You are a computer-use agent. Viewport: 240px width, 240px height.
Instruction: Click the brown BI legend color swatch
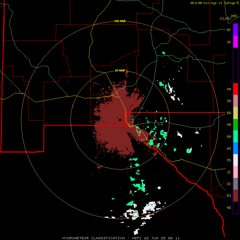point(235,196)
